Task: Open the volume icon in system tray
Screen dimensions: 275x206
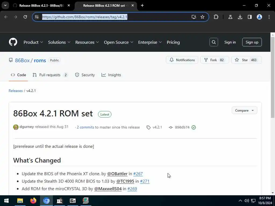Action: pyautogui.click(x=247, y=201)
